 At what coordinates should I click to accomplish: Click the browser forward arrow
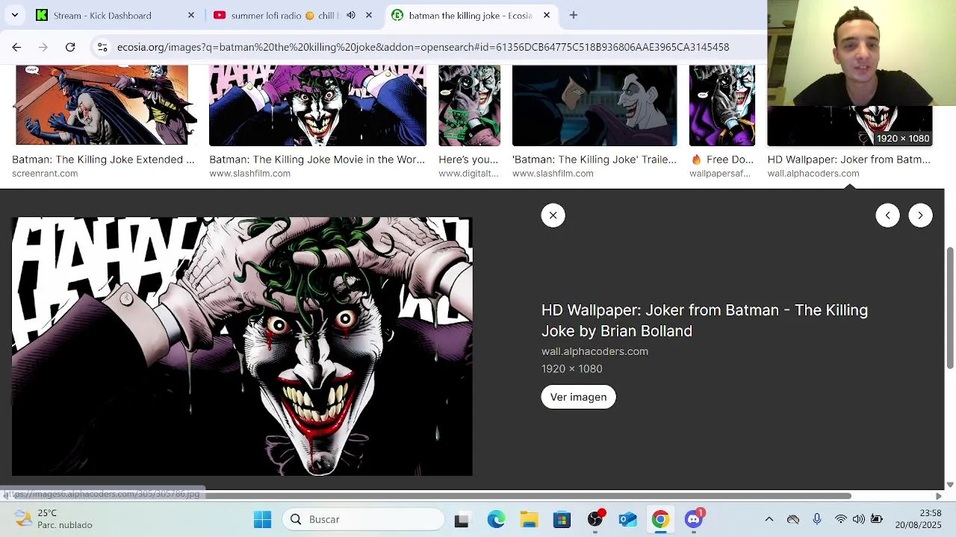(x=43, y=47)
